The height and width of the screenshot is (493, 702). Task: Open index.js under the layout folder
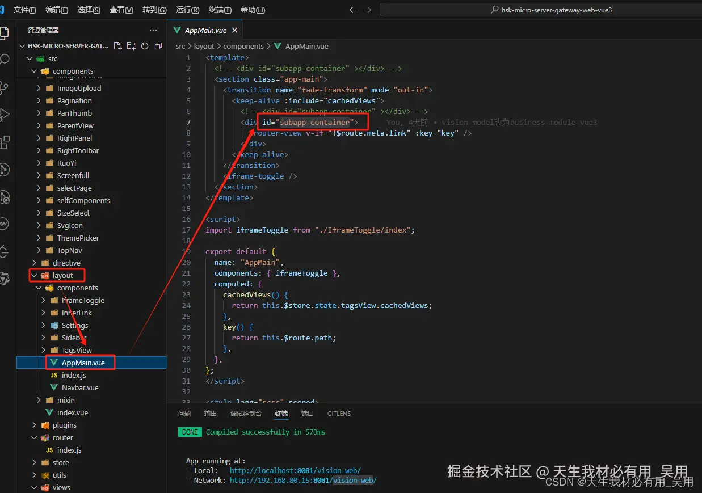[91, 375]
